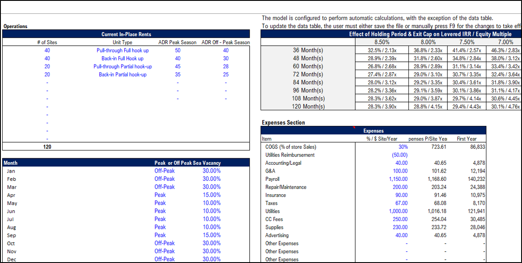Click the Off-Peak season cell for Jan
The width and height of the screenshot is (522, 263).
pos(165,171)
